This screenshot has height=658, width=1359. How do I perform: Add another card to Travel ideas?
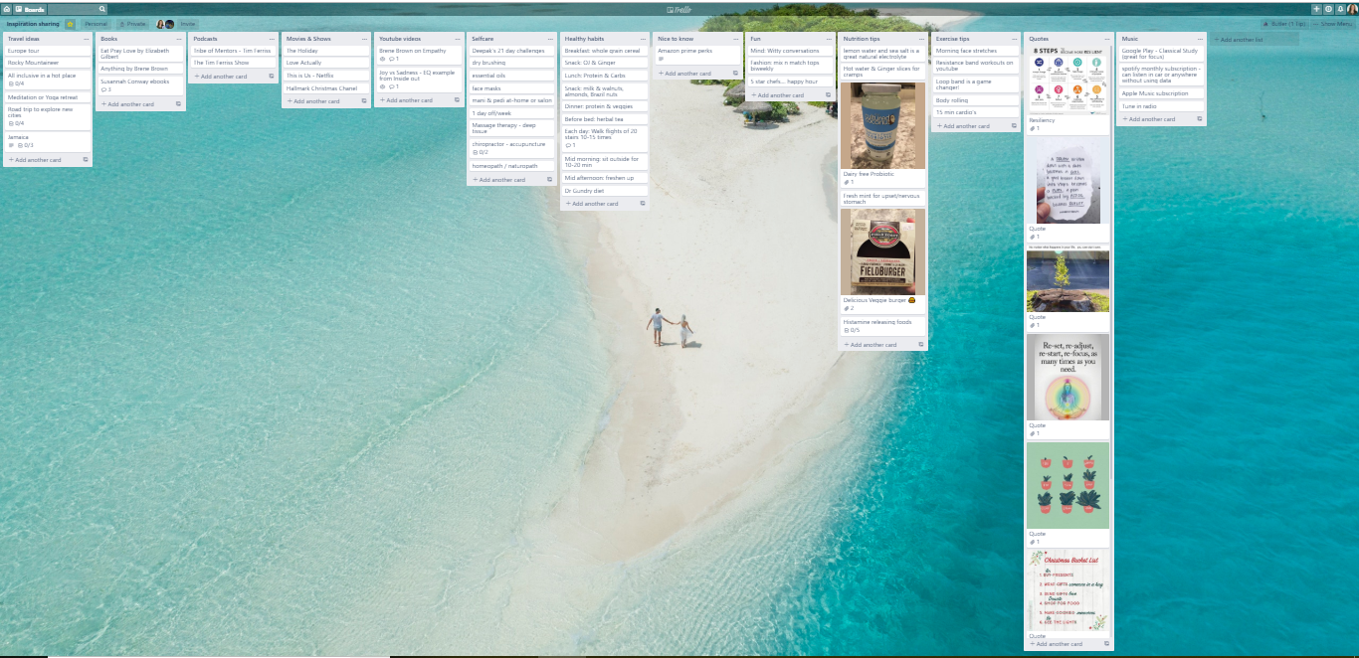[x=38, y=160]
